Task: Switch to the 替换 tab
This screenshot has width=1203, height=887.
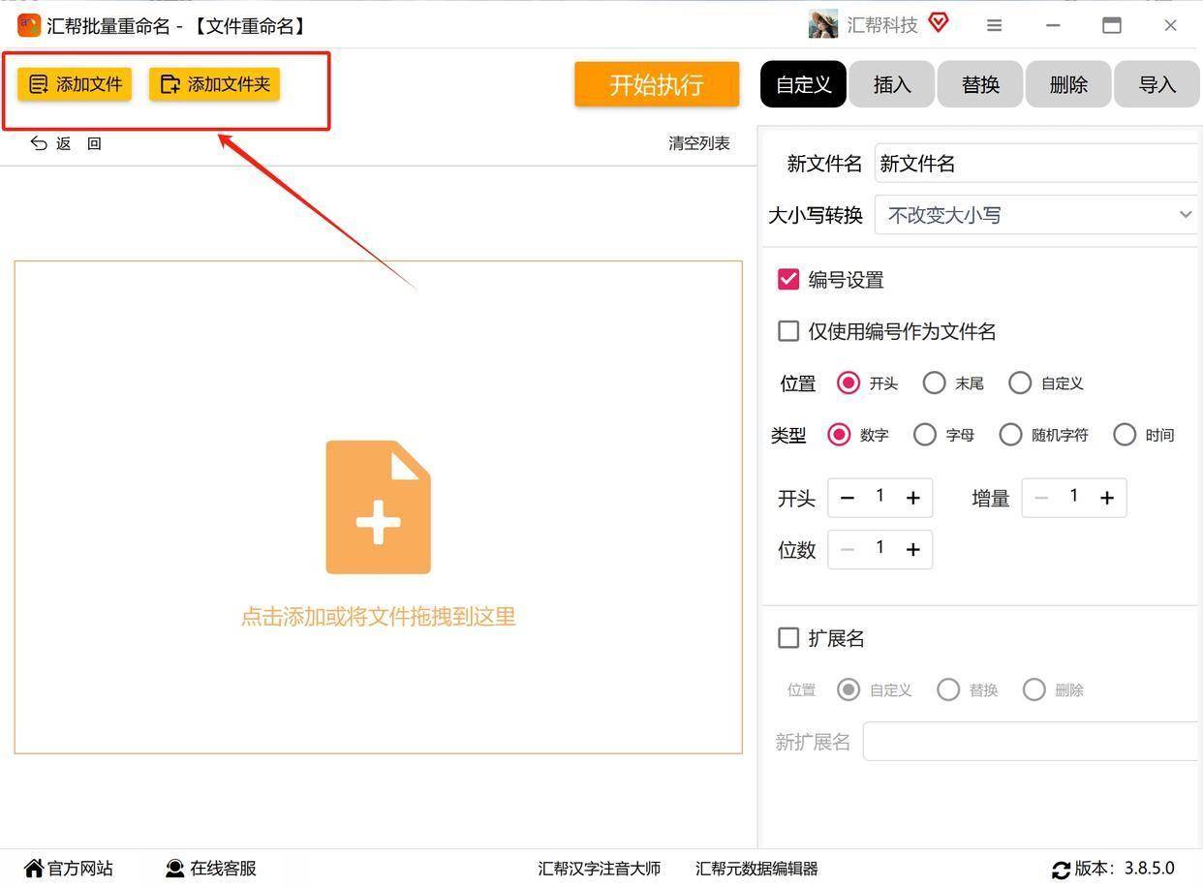Action: click(980, 85)
